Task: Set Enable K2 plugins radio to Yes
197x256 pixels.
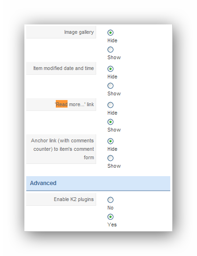Action: pyautogui.click(x=110, y=217)
